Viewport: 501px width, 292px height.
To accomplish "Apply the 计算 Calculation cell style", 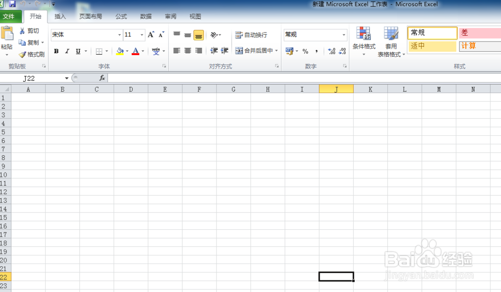I will 480,46.
